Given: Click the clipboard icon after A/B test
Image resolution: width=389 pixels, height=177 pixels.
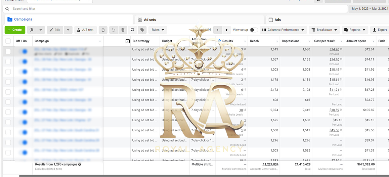Looking at the screenshot, I should (x=103, y=30).
